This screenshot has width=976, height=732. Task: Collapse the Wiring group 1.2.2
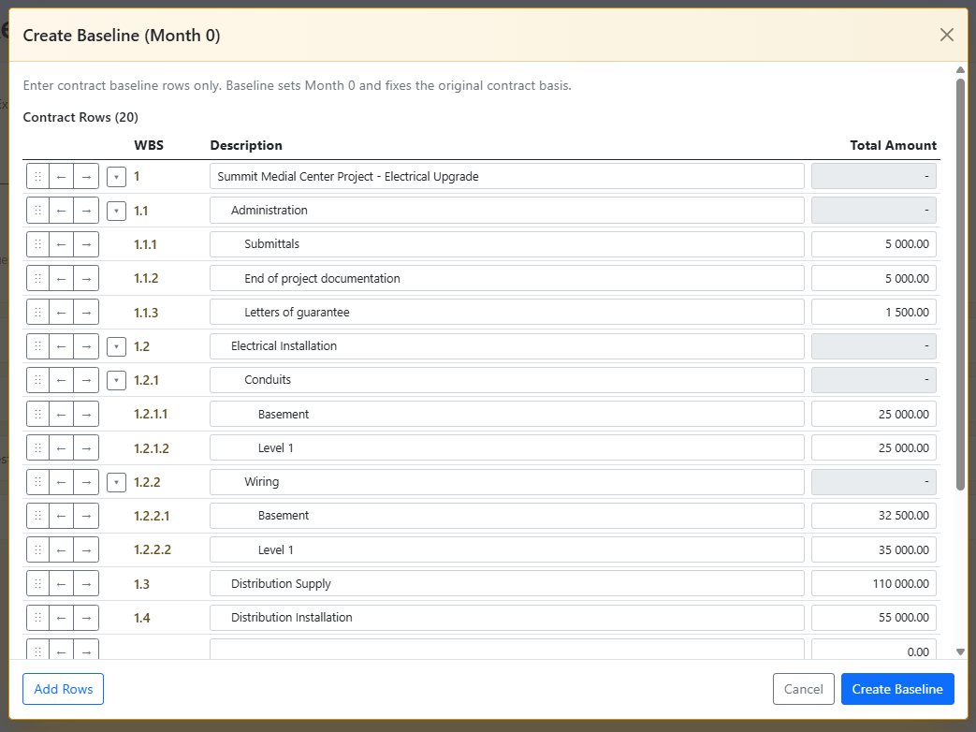[x=116, y=482]
